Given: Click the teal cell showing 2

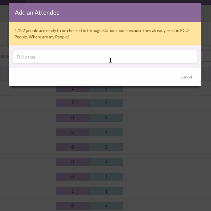Looking at the screenshot, I should tap(106, 147).
